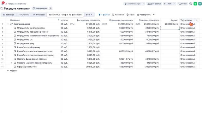Open the notifications icon with red badge
The image size is (202, 113).
[x=3, y=3]
